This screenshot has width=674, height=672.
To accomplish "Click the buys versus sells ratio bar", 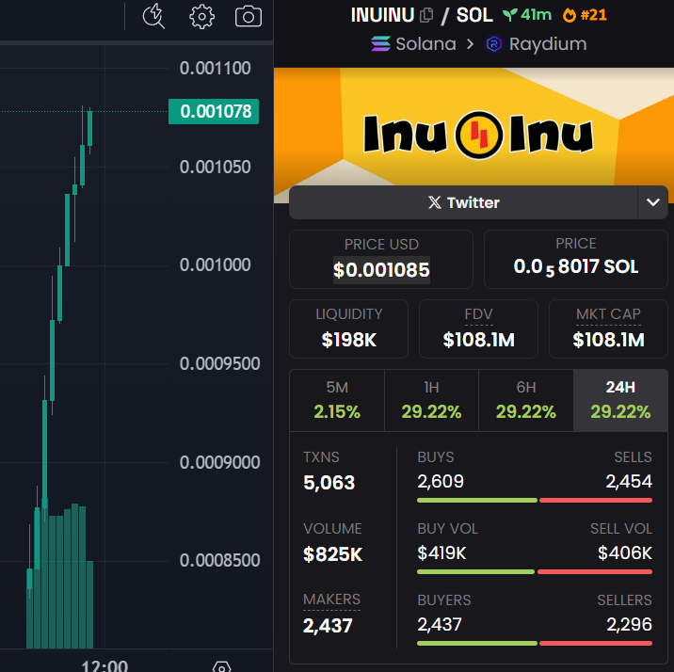I will coord(535,500).
